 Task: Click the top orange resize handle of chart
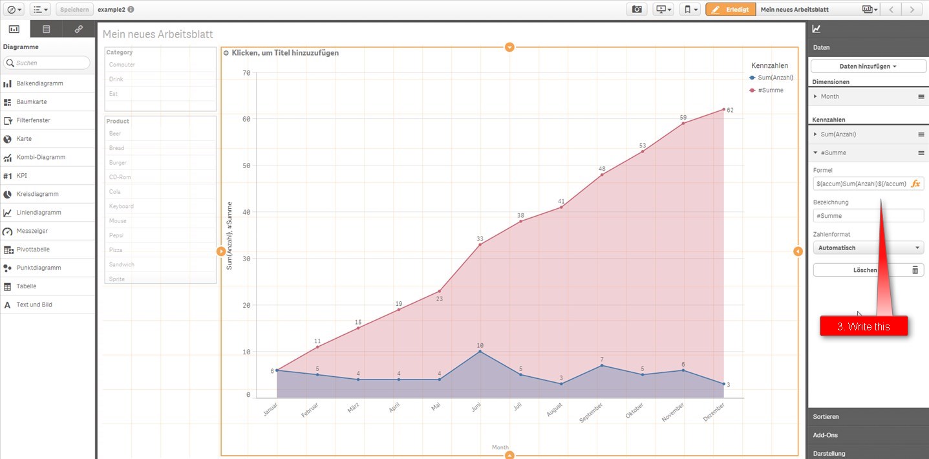[509, 47]
